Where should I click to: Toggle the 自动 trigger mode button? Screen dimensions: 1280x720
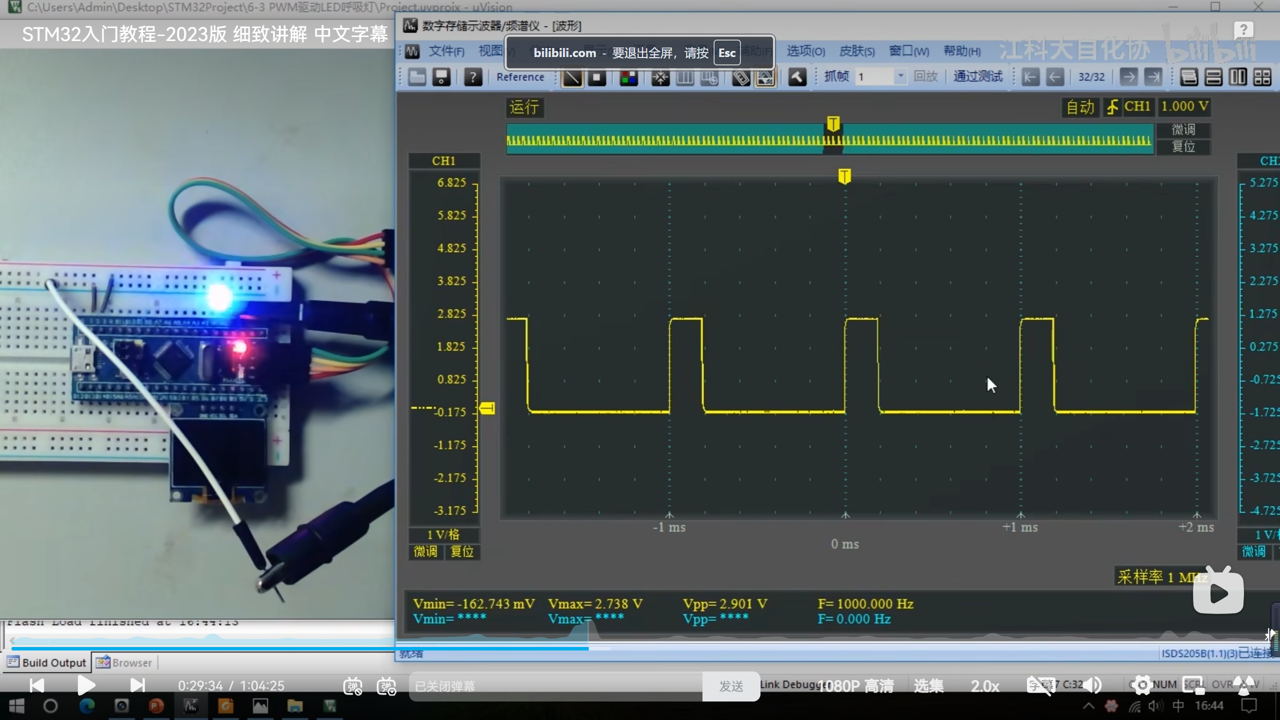coord(1080,107)
